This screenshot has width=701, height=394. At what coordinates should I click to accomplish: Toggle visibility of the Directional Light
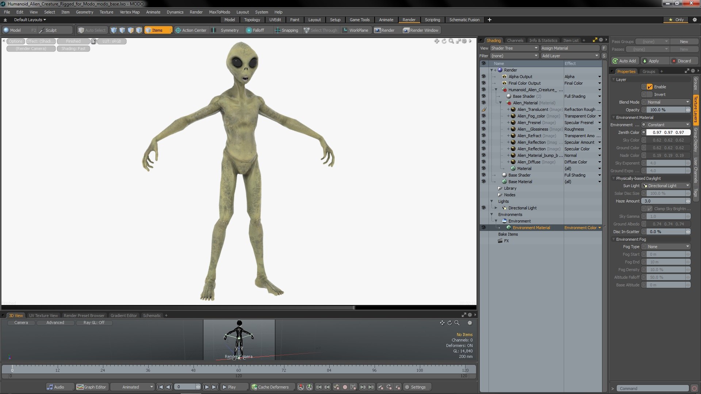(483, 208)
